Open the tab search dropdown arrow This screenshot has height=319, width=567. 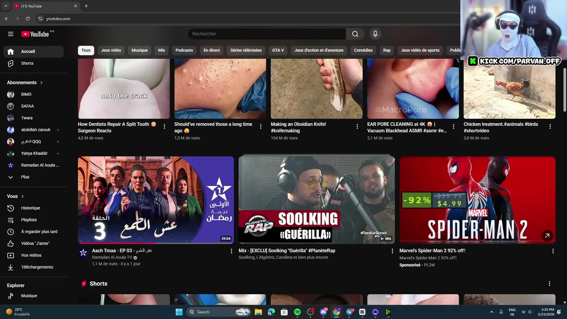point(6,6)
